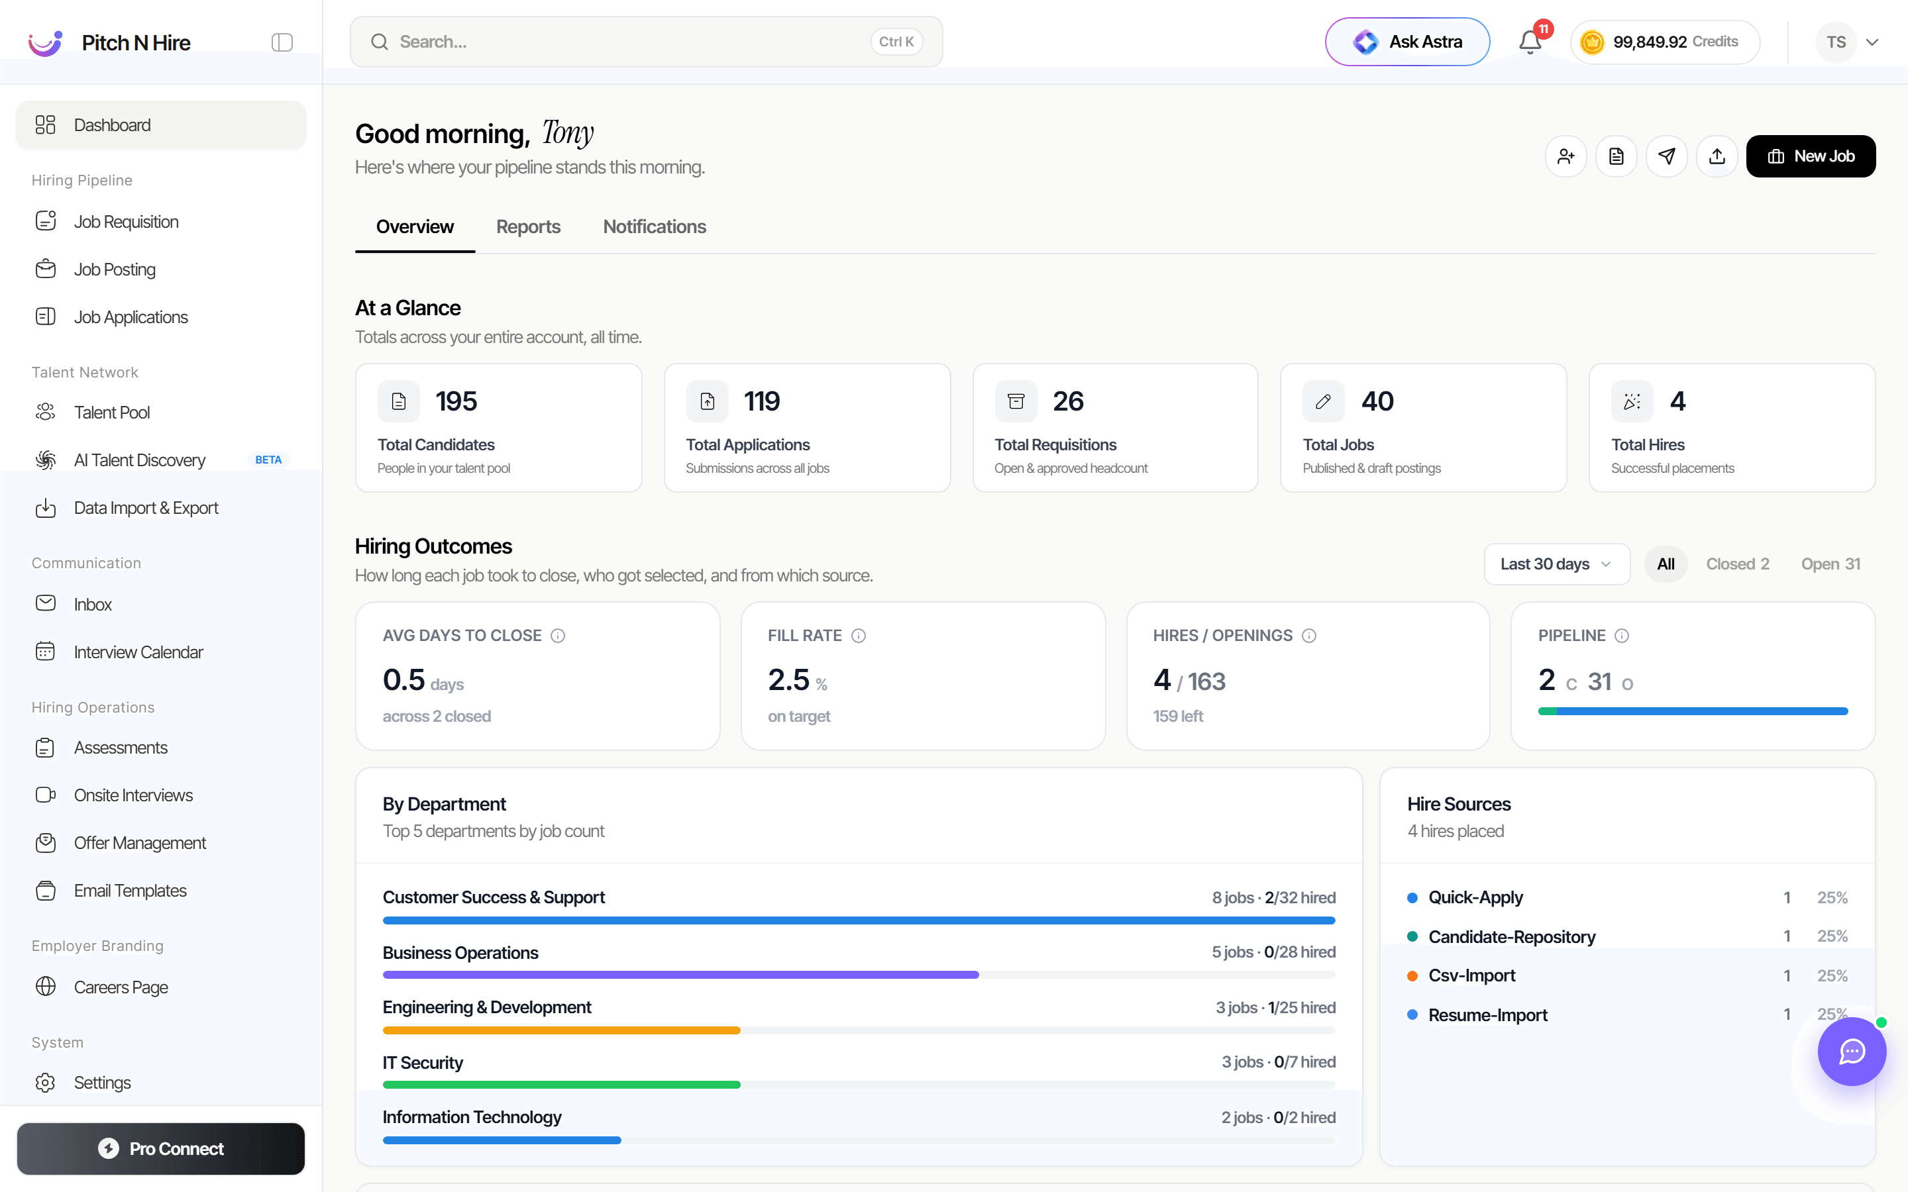Image resolution: width=1908 pixels, height=1192 pixels.
Task: Open Ask Astra assistant
Action: pos(1407,42)
